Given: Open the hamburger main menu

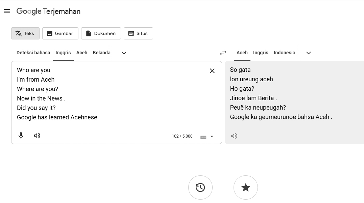Looking at the screenshot, I should (7, 11).
